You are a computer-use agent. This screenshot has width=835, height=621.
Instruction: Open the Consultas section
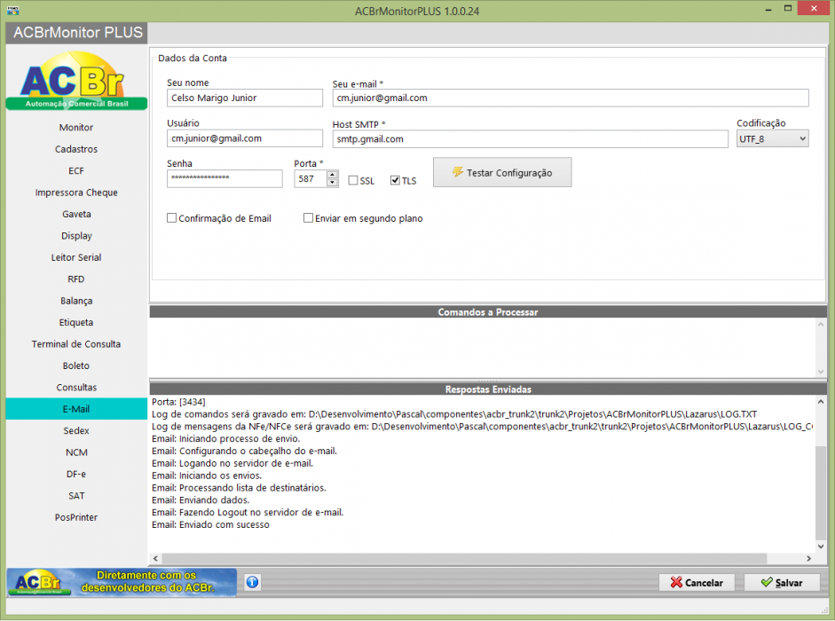[76, 387]
